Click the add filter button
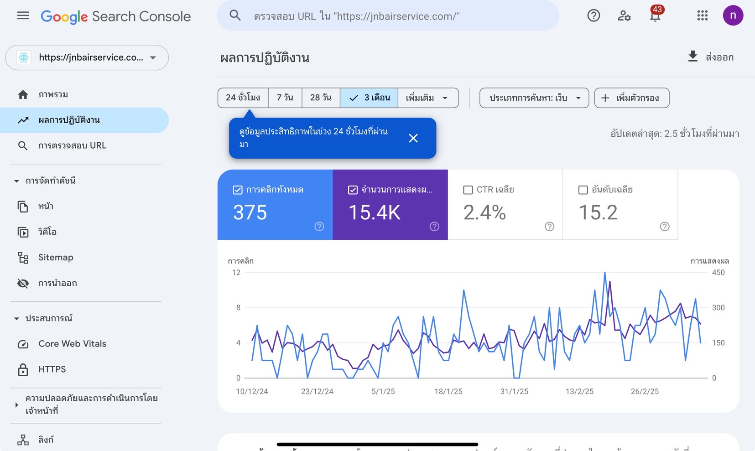This screenshot has height=451, width=755. 631,98
